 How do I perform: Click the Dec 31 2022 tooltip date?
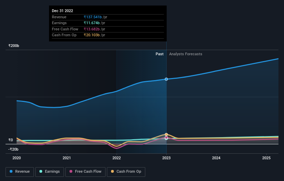63,11
